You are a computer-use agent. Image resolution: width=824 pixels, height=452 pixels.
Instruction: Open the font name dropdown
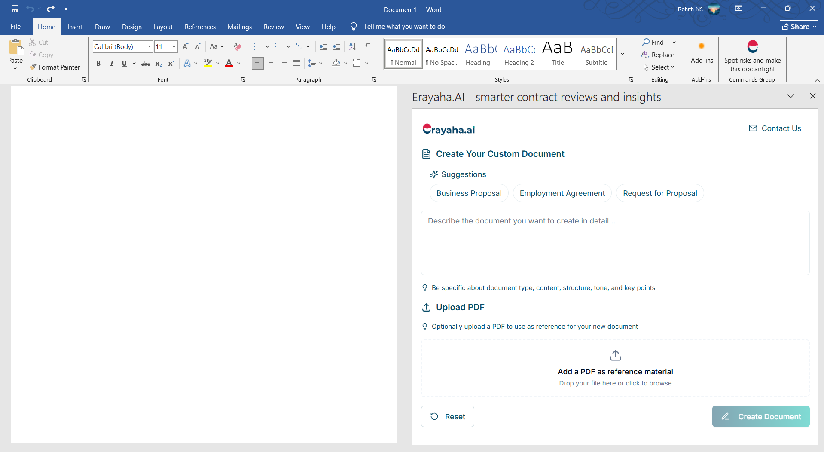150,46
